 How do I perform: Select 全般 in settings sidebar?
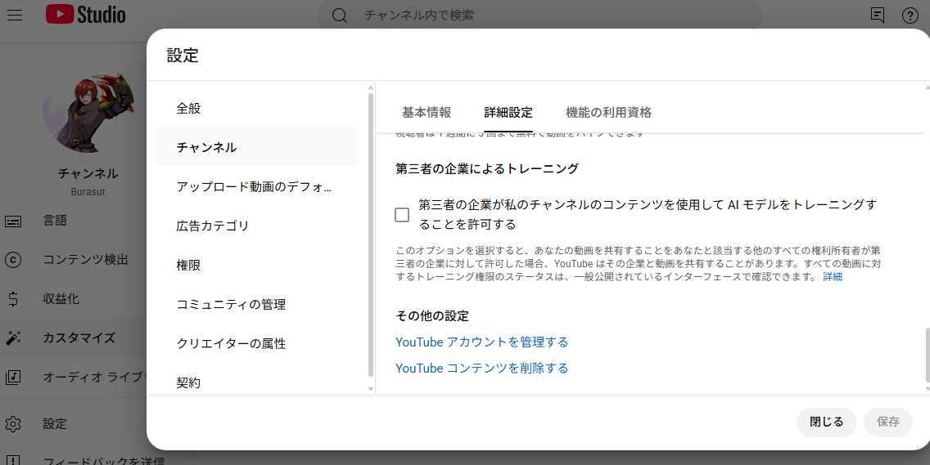click(x=188, y=108)
